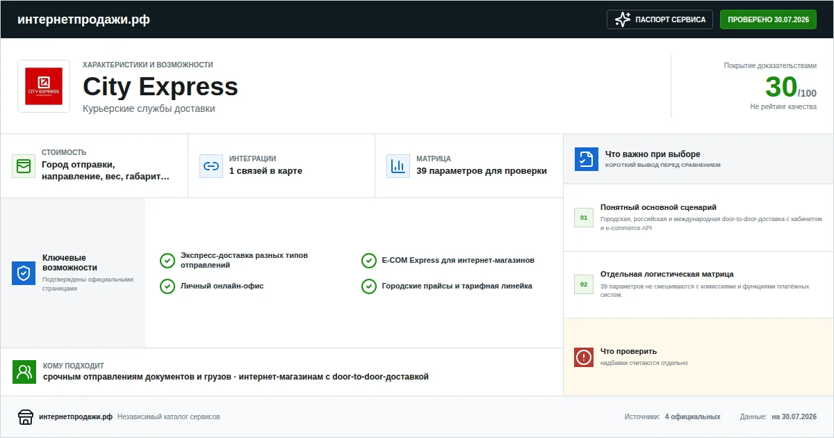Click the Проверено 30.07.2026 badge
Screen dimensions: 834x438
768,19
